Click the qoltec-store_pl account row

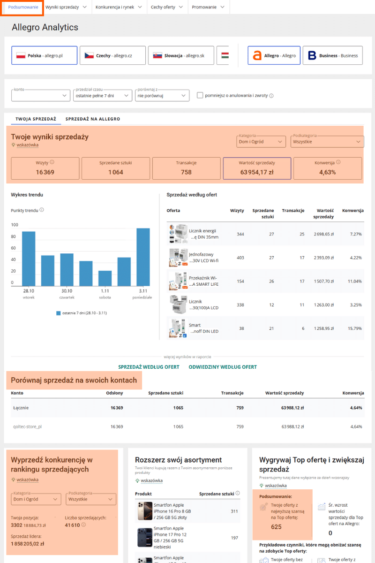187,427
